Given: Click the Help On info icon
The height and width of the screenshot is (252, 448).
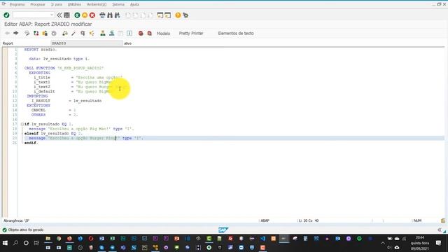Looking at the screenshot, I should (x=129, y=33).
